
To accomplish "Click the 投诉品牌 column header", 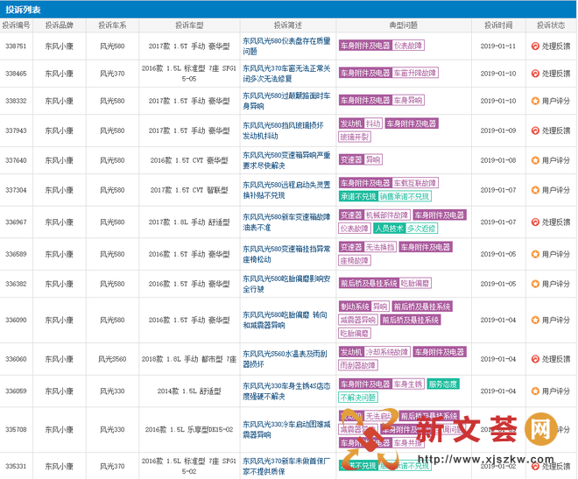I will coord(59,25).
